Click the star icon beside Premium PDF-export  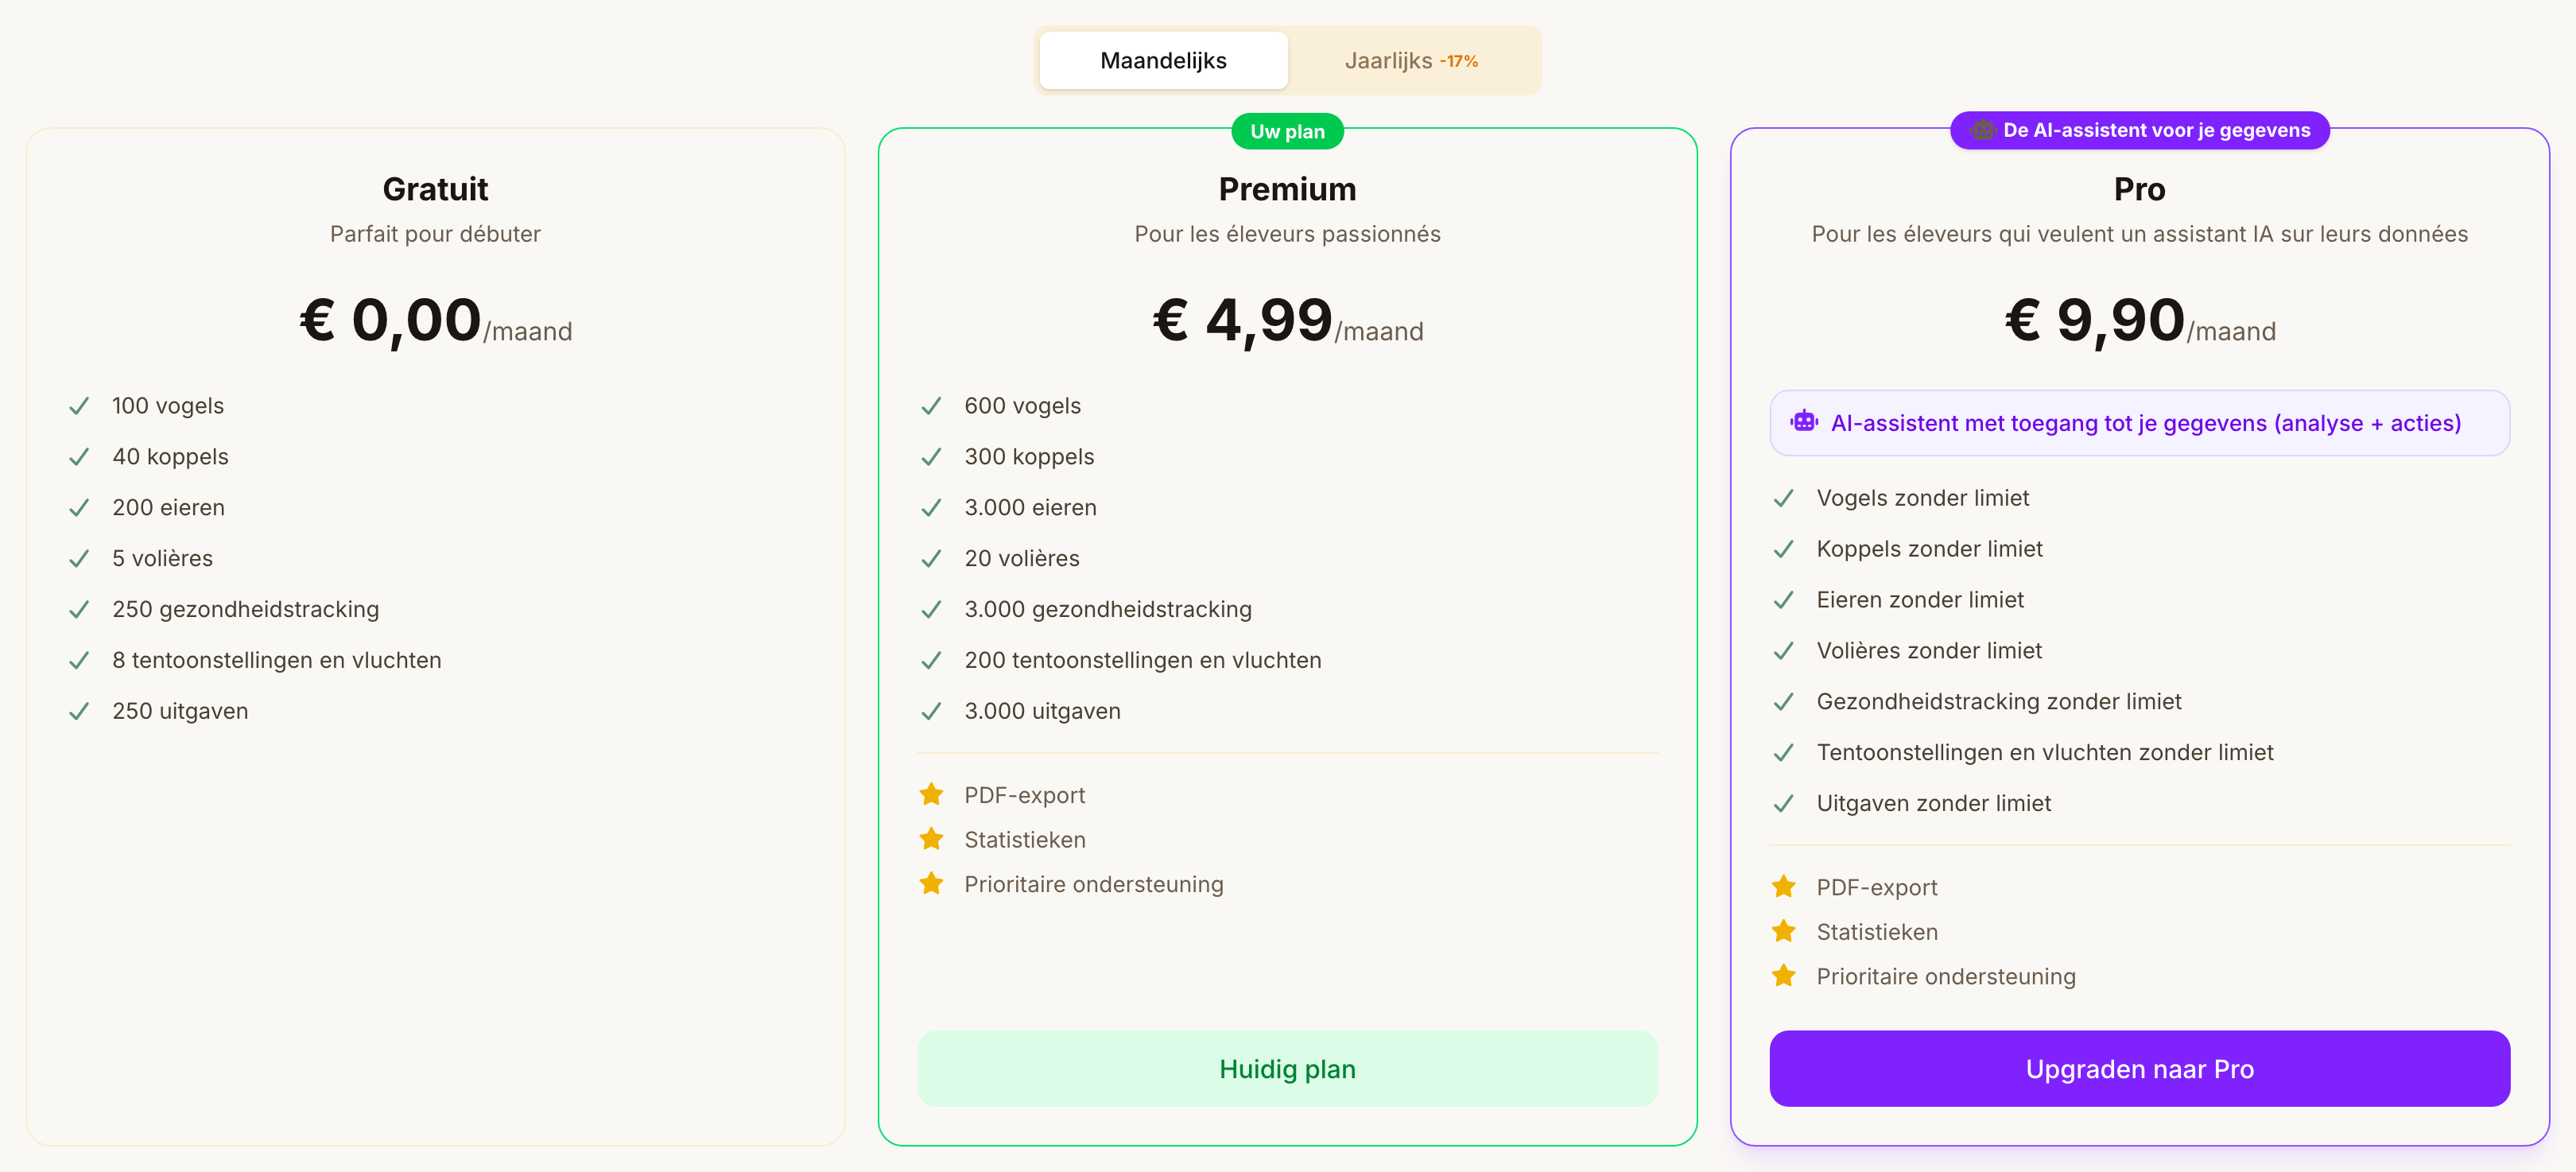click(x=931, y=794)
